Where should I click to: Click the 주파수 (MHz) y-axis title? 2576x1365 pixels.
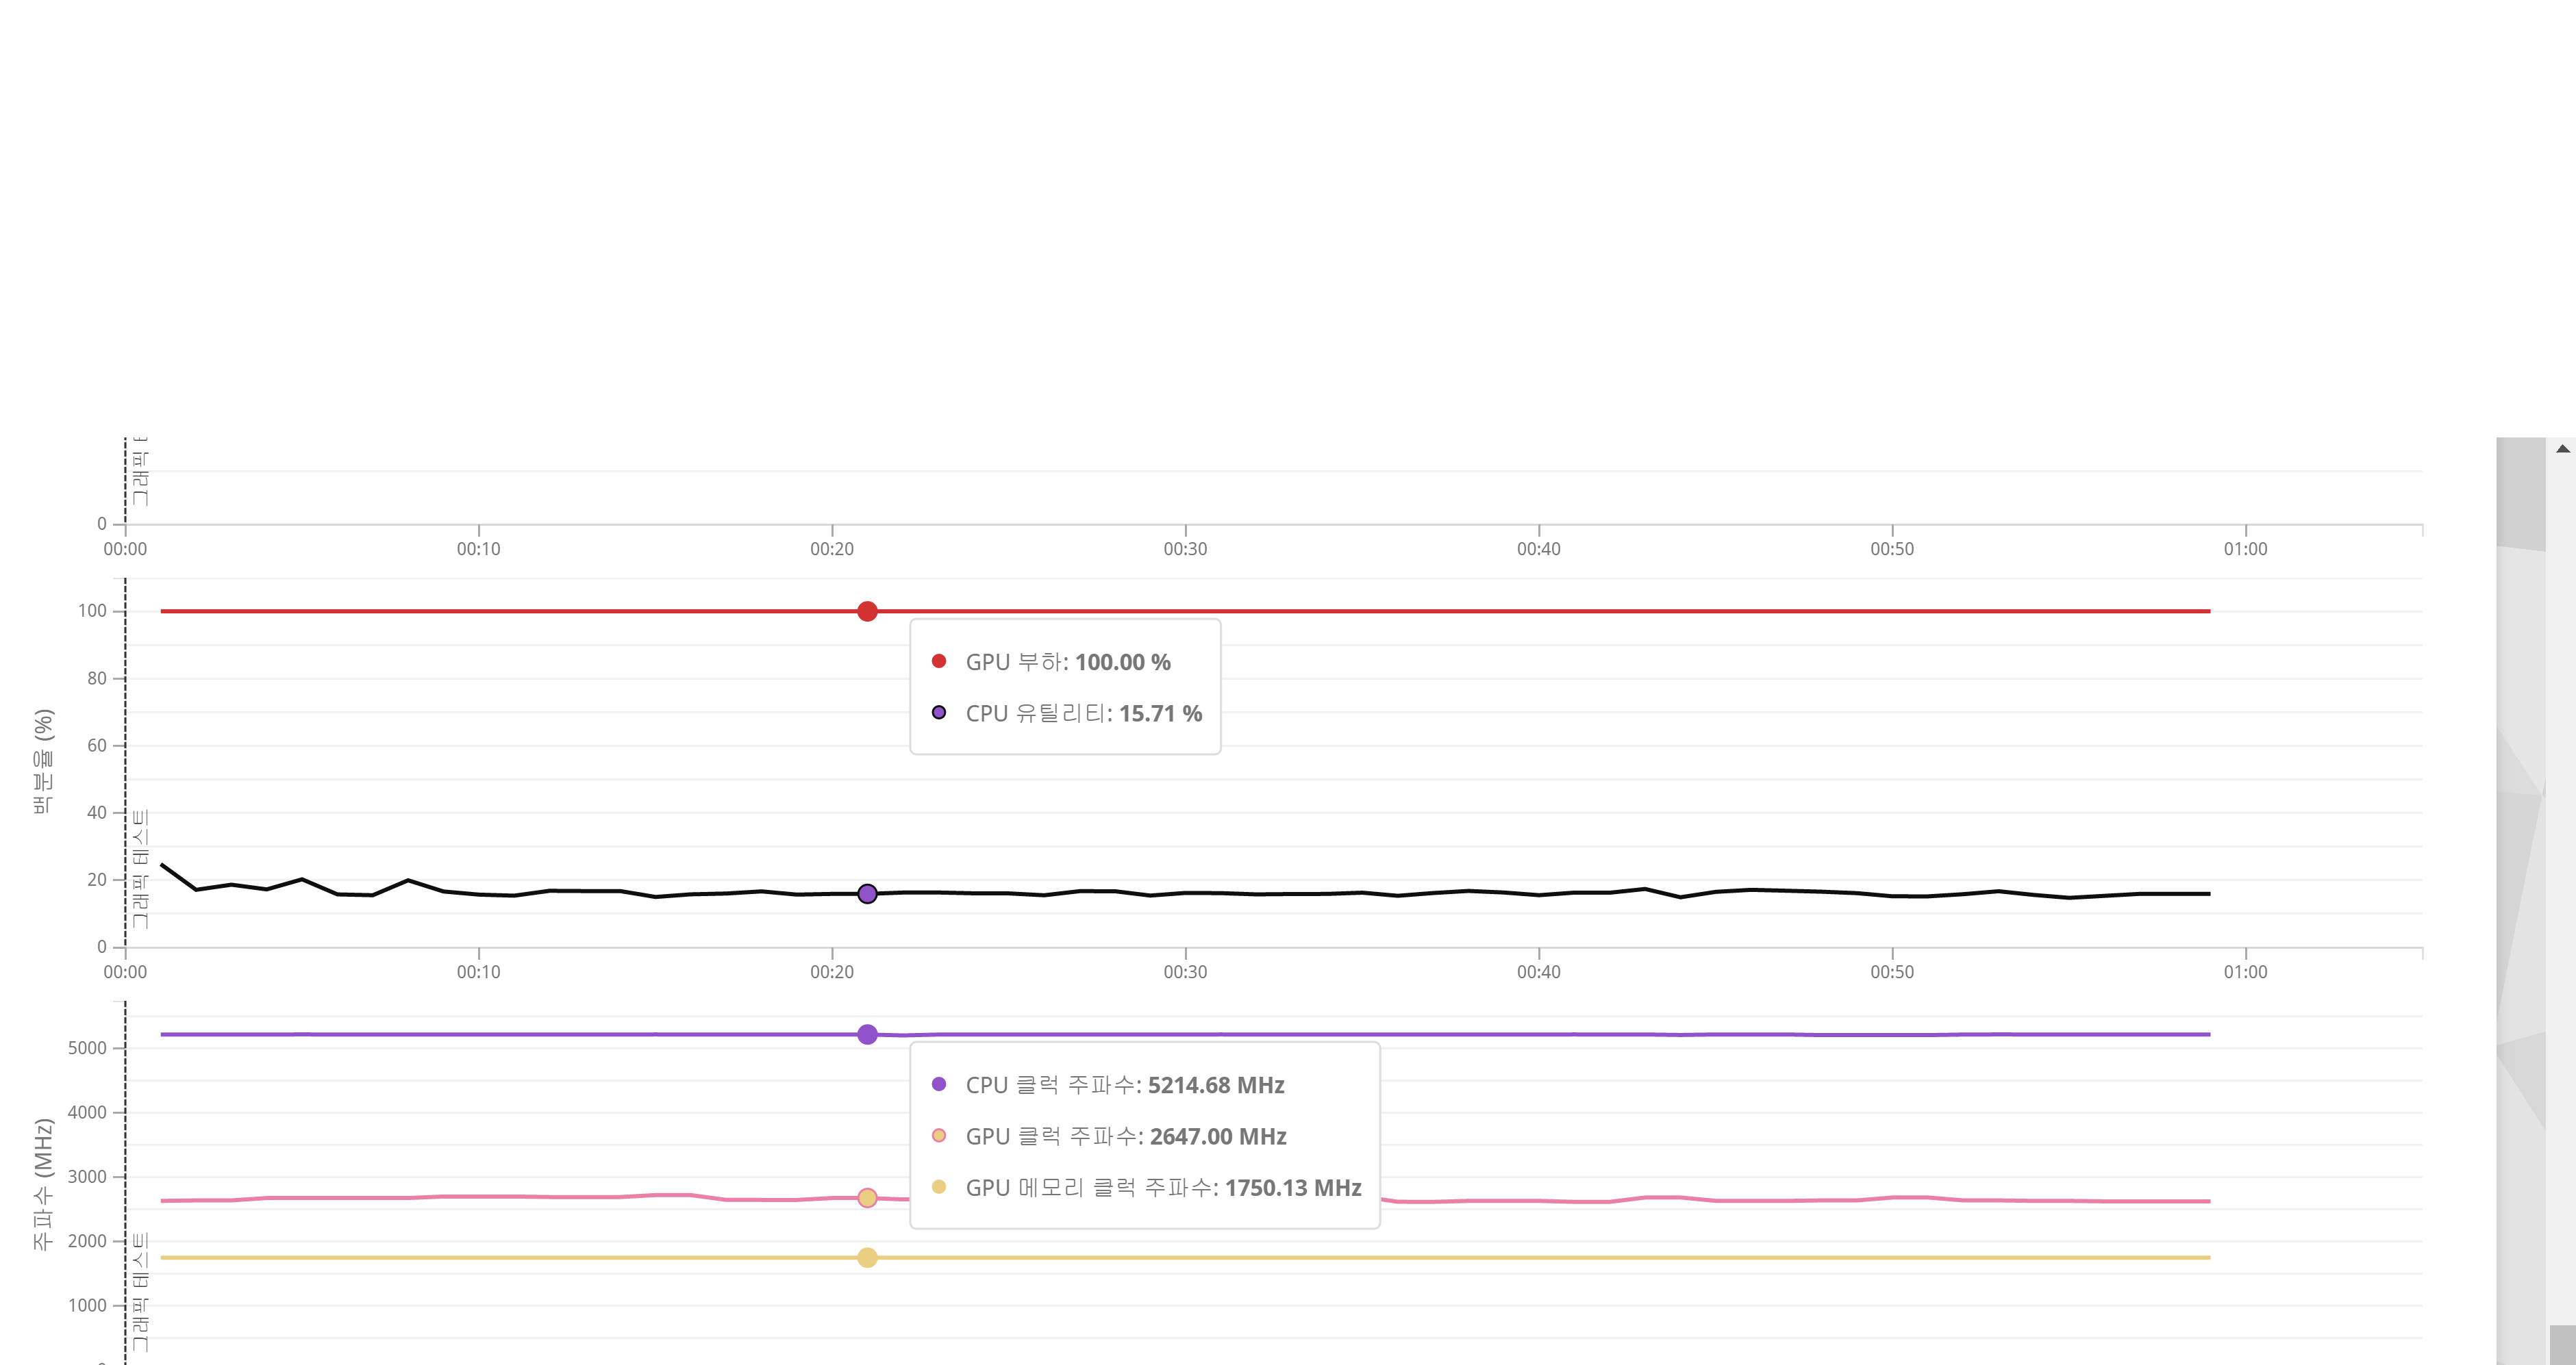pos(43,1184)
